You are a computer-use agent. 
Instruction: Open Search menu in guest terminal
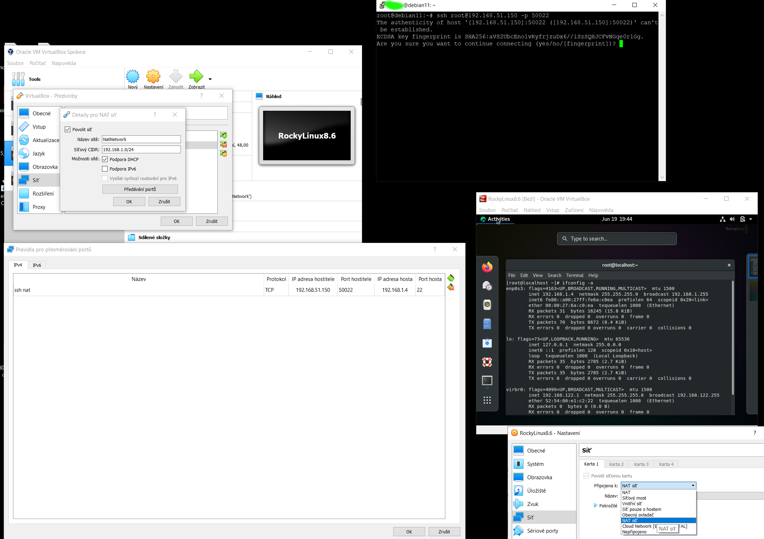coord(554,275)
